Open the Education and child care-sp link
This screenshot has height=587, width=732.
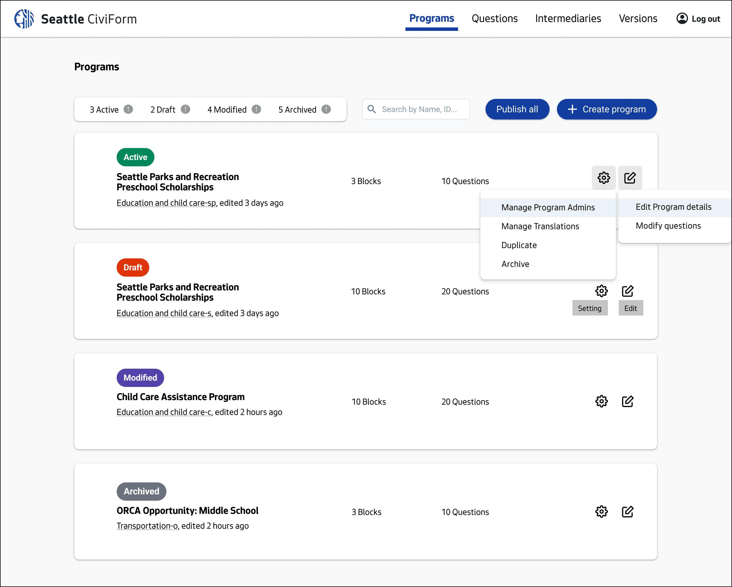point(166,203)
